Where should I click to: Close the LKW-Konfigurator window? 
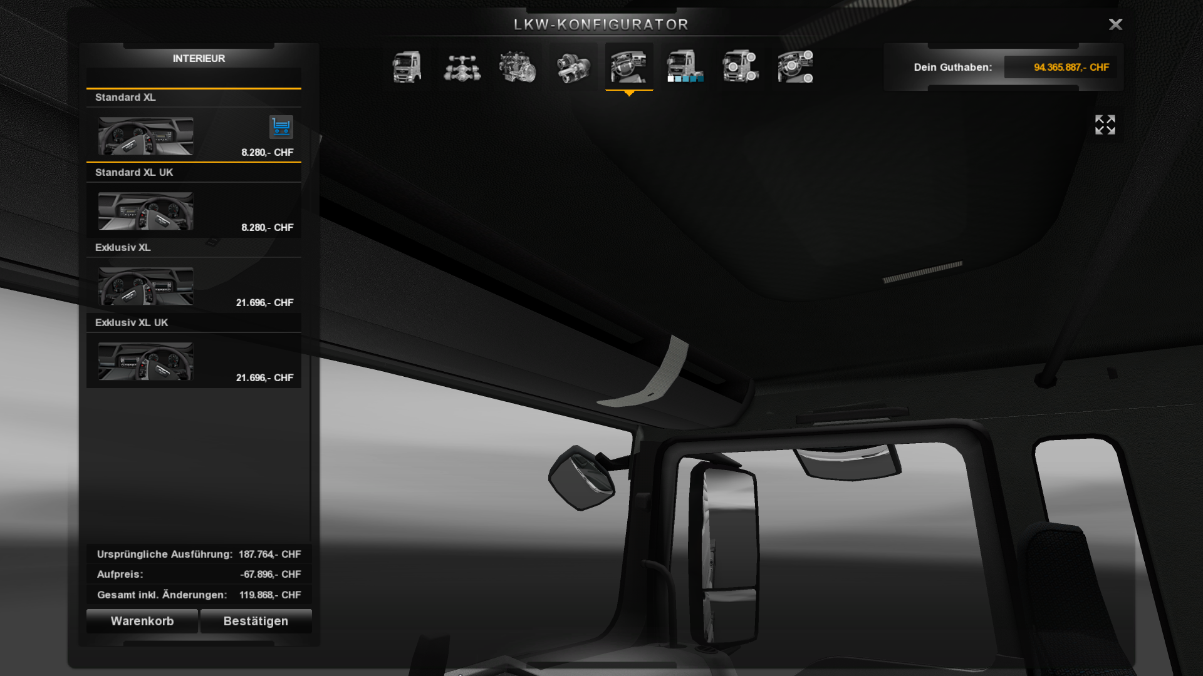click(x=1115, y=24)
